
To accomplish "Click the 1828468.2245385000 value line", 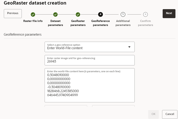I will tap(63, 91).
